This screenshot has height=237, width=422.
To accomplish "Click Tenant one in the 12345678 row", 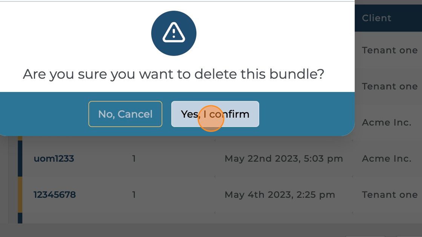I will (x=390, y=195).
